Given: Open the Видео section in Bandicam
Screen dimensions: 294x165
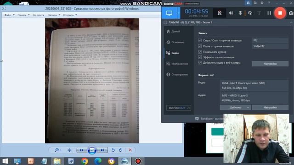Looking at the screenshot, I should (x=173, y=53).
